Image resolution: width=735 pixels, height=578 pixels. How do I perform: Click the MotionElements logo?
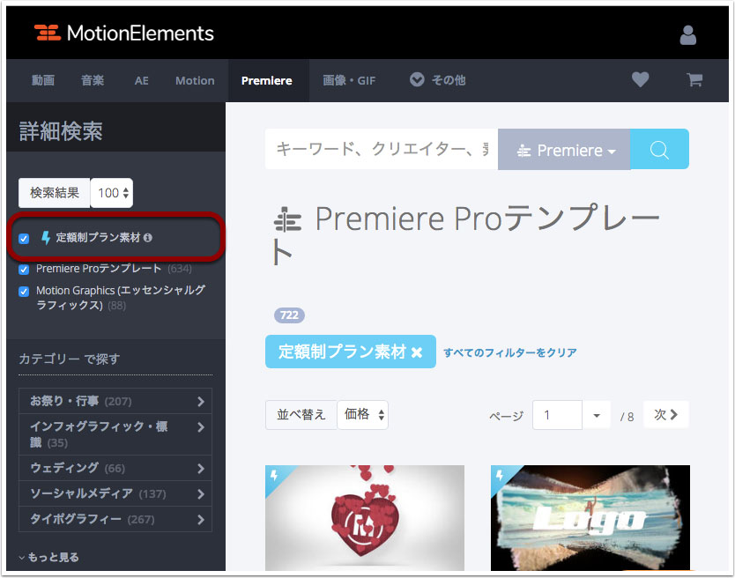tap(123, 33)
